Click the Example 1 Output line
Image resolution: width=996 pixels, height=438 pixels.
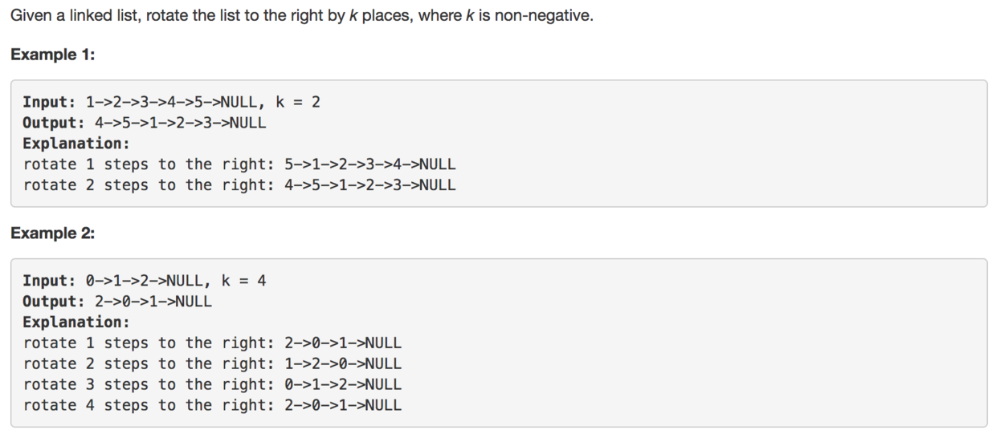click(x=145, y=123)
